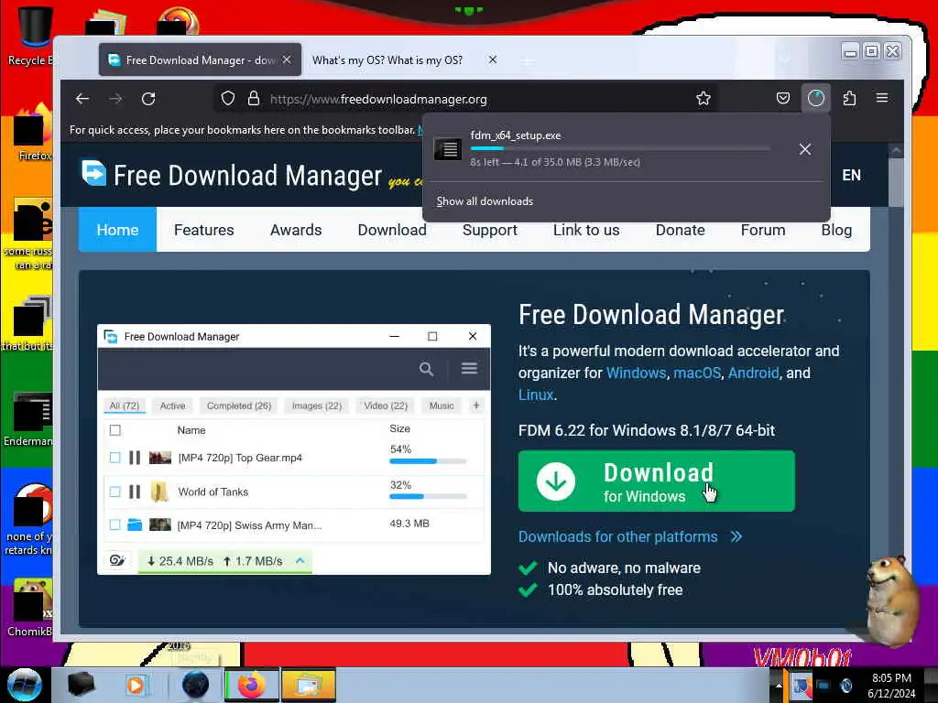Image resolution: width=938 pixels, height=703 pixels.
Task: Open the Features navigation item
Action: [x=204, y=230]
